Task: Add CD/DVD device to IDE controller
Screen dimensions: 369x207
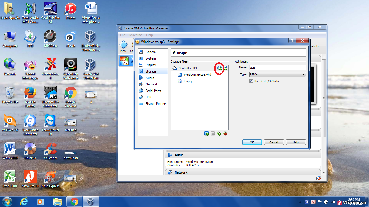Action: (220, 68)
